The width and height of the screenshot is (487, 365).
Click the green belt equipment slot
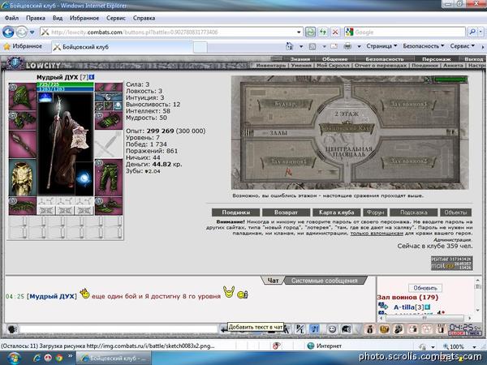[x=23, y=206]
